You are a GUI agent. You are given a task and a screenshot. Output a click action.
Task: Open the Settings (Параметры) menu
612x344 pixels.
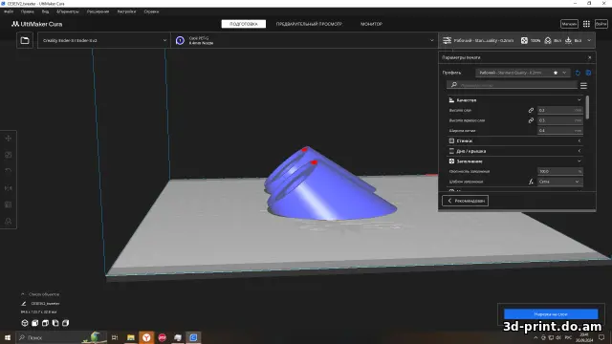(x=68, y=11)
